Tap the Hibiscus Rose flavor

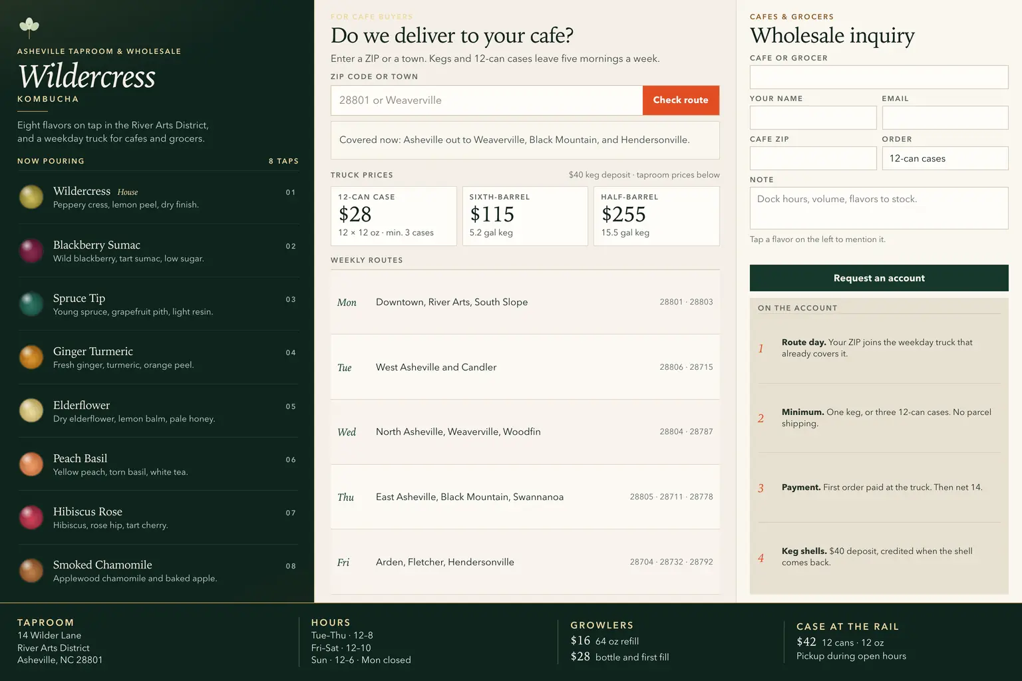pyautogui.click(x=158, y=517)
